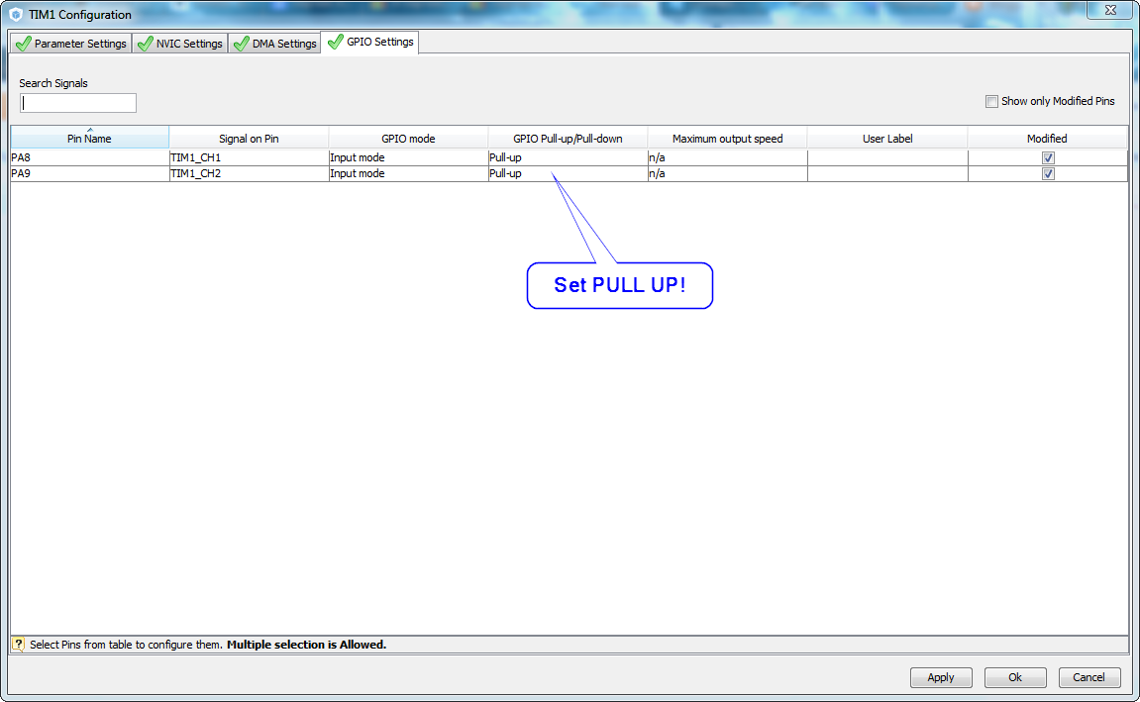Open the Maximum output speed dropdown for PA8
The width and height of the screenshot is (1140, 702).
pos(726,156)
